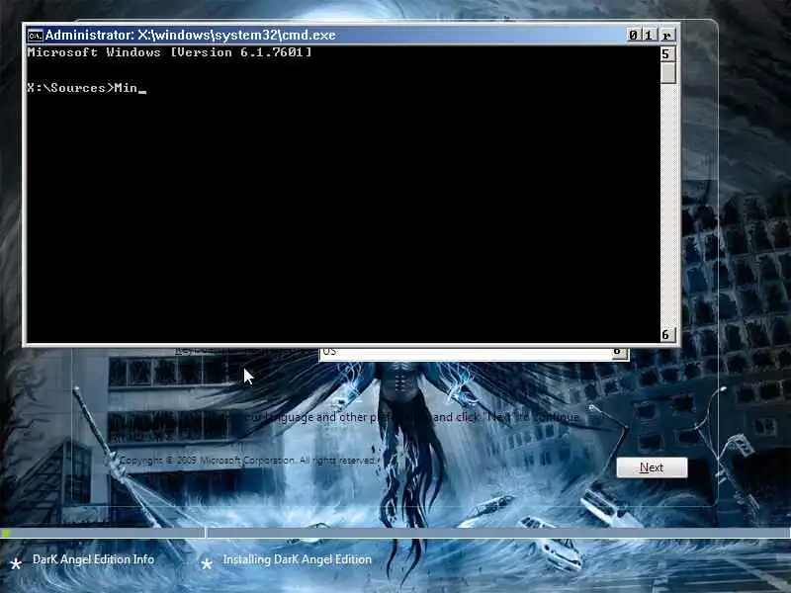The image size is (791, 593).
Task: Minimize the cmd.exe window
Action: [x=633, y=35]
